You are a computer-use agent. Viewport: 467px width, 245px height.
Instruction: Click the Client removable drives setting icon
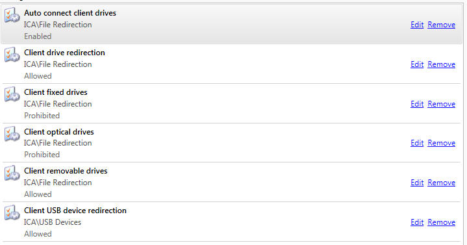12,173
